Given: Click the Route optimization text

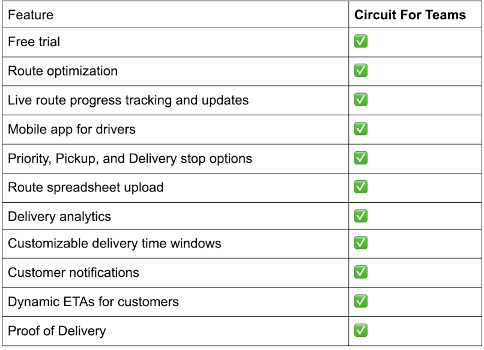Looking at the screenshot, I should (62, 71).
